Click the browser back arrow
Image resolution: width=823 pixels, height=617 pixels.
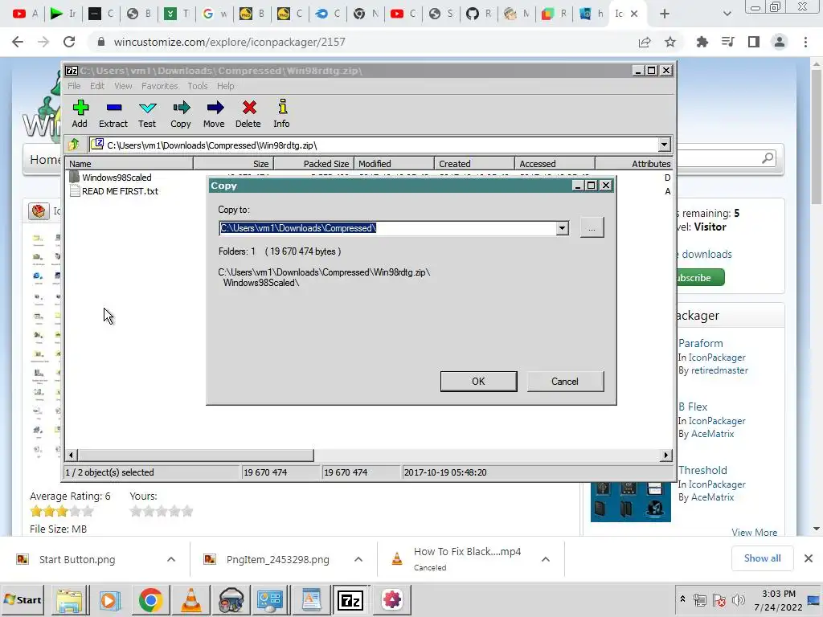click(x=18, y=42)
